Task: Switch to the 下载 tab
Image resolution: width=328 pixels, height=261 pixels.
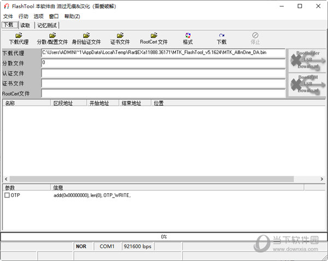Action: click(x=10, y=25)
